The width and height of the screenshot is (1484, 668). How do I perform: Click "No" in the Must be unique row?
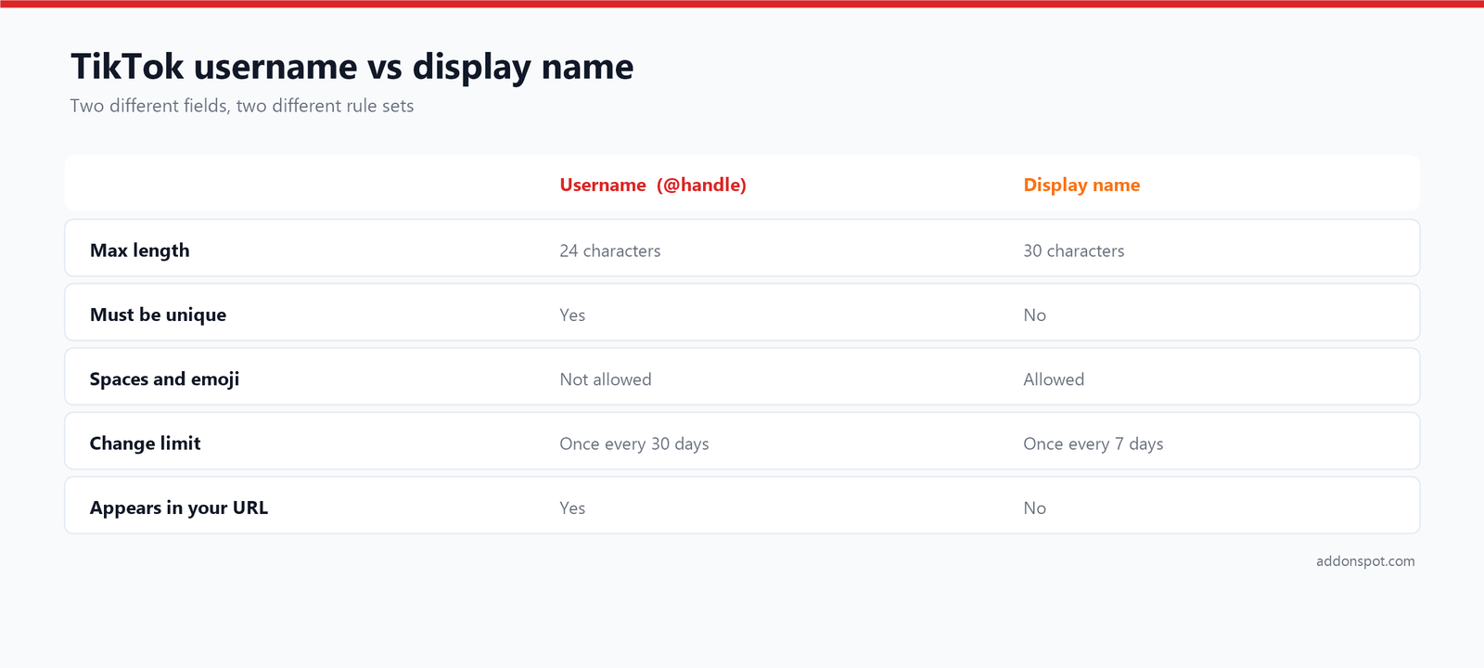tap(1035, 315)
